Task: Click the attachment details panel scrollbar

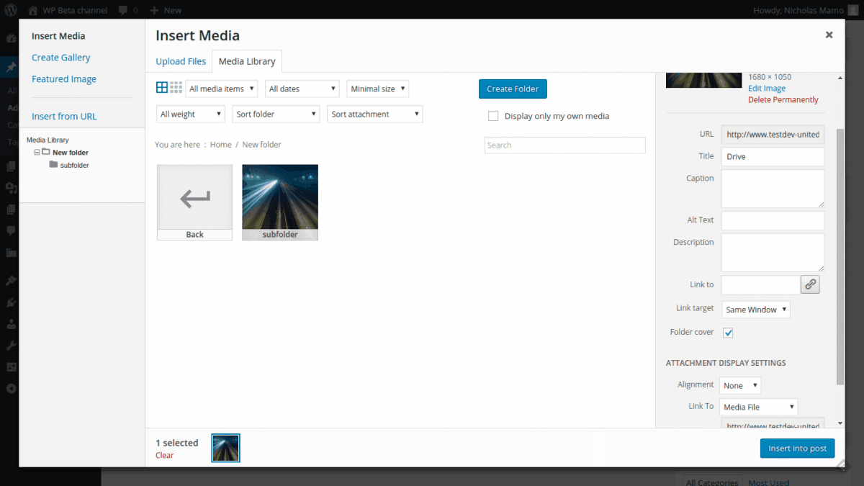Action: (x=840, y=252)
